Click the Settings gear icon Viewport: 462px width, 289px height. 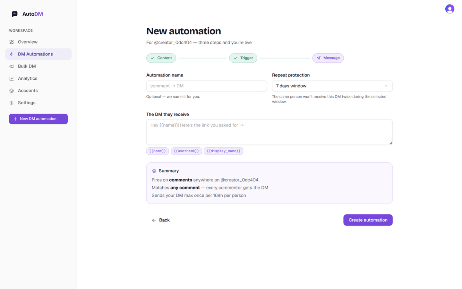tap(12, 103)
